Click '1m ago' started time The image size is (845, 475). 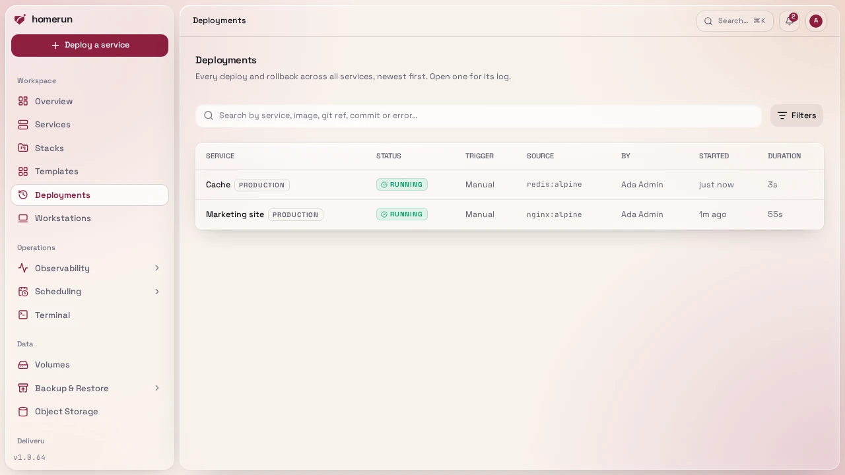tap(712, 214)
